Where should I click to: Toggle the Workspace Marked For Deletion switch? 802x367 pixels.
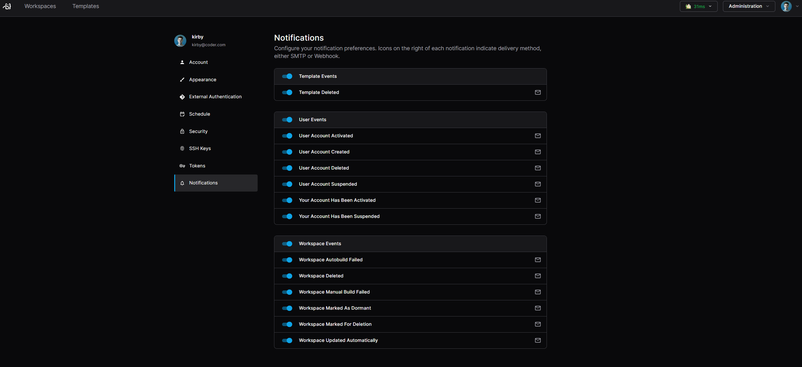tap(287, 324)
